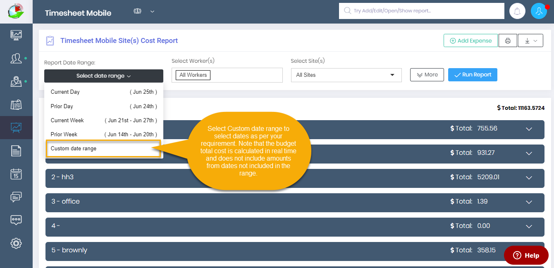Image resolution: width=554 pixels, height=268 pixels.
Task: Open the settings gear icon in sidebar
Action: coord(16,243)
